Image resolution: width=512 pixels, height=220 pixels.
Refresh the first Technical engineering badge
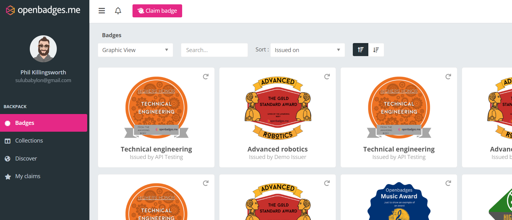(x=205, y=77)
